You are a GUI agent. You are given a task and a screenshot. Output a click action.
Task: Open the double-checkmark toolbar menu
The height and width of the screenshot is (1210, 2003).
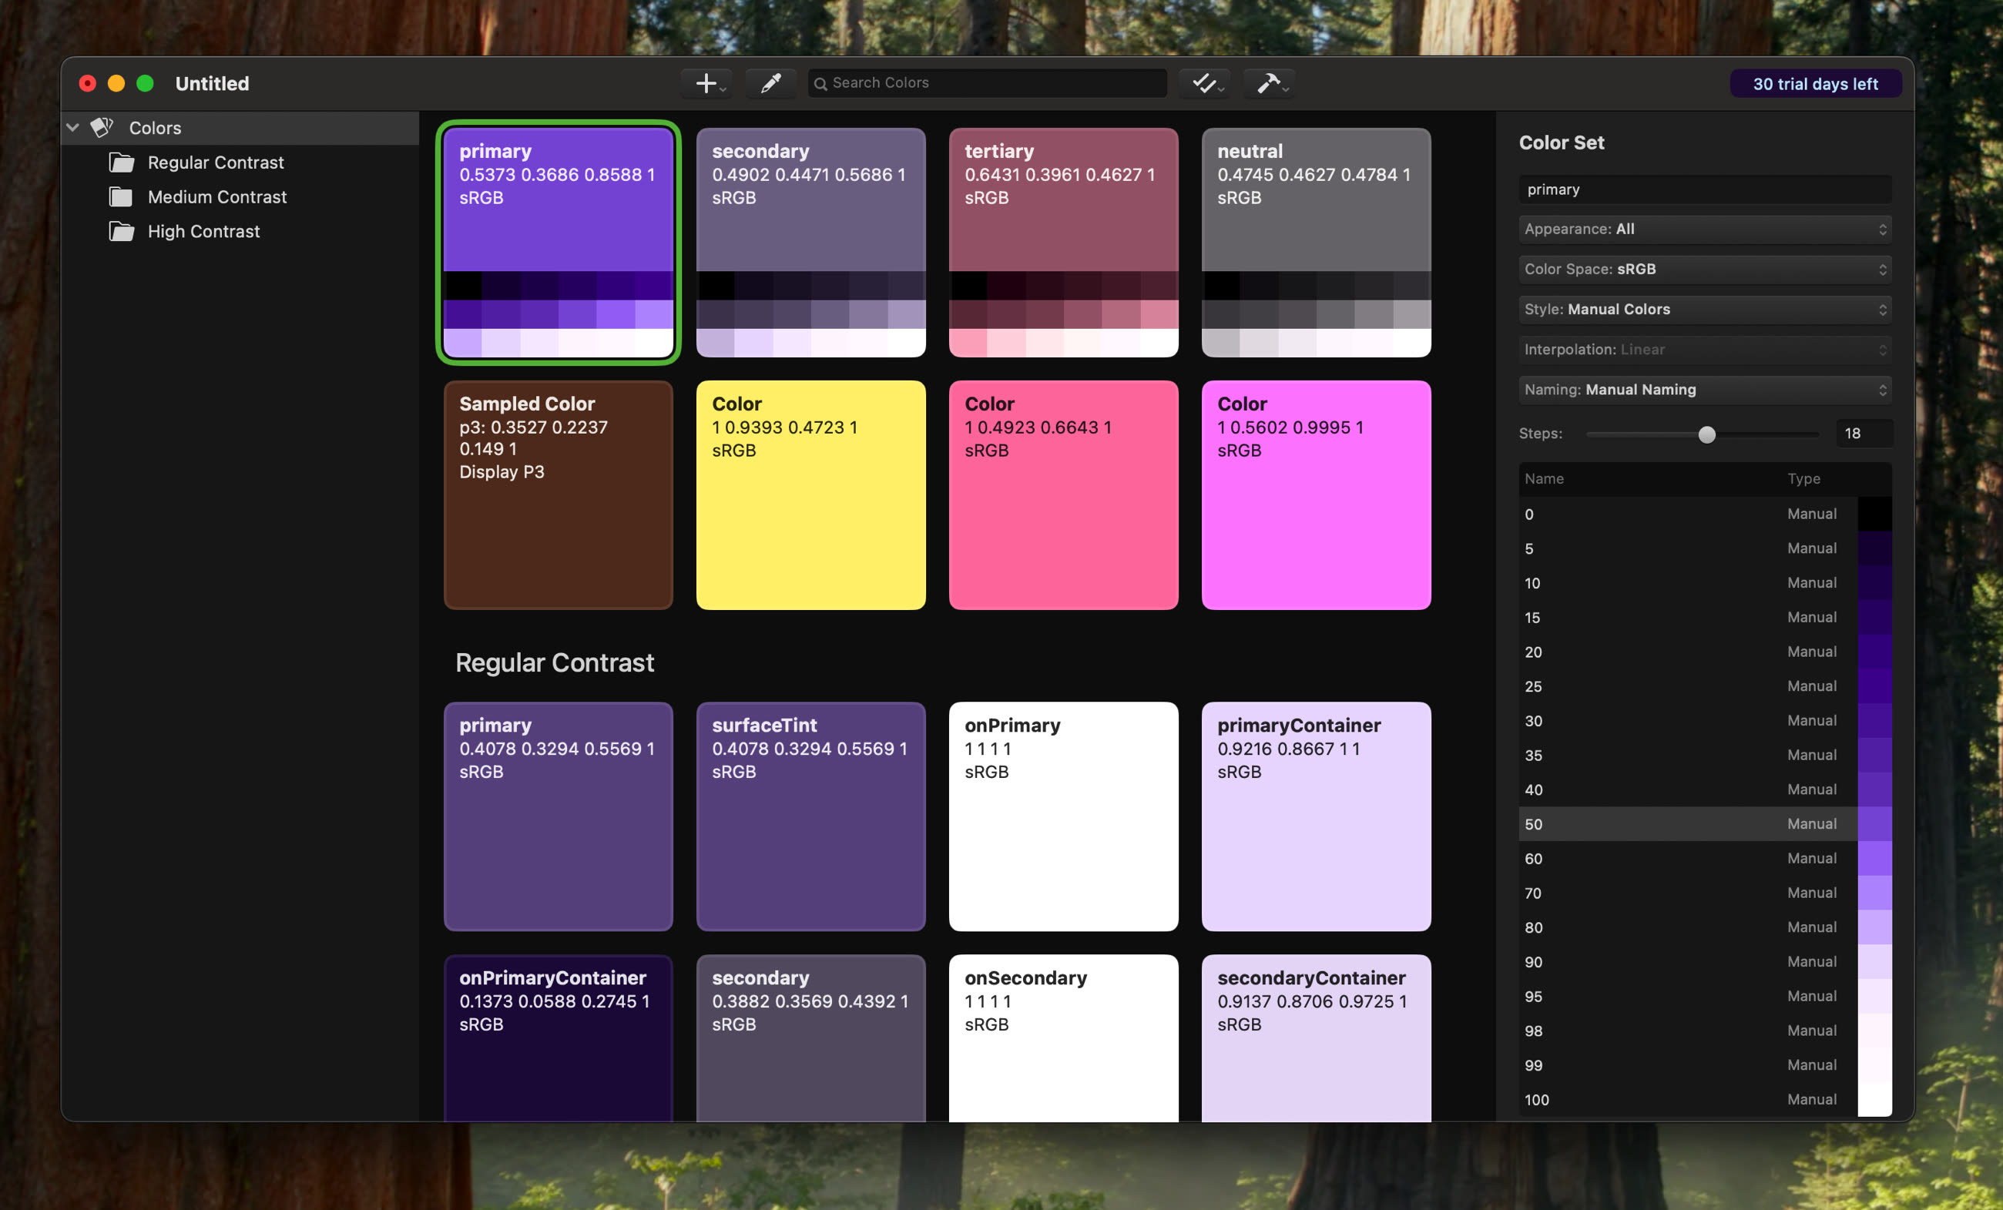[1207, 83]
